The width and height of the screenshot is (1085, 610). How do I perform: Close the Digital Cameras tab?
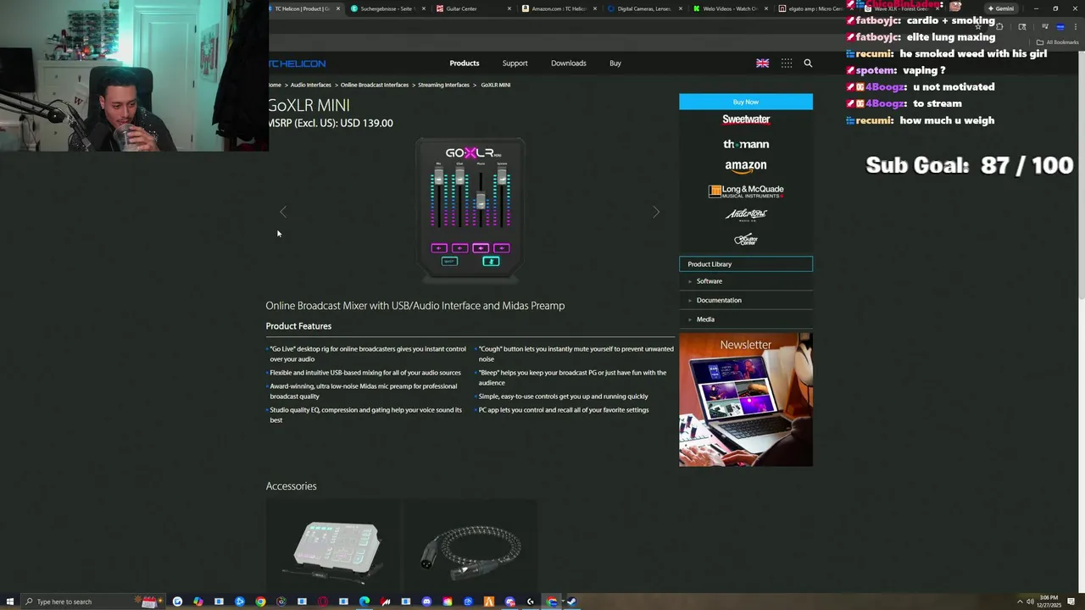coord(681,8)
